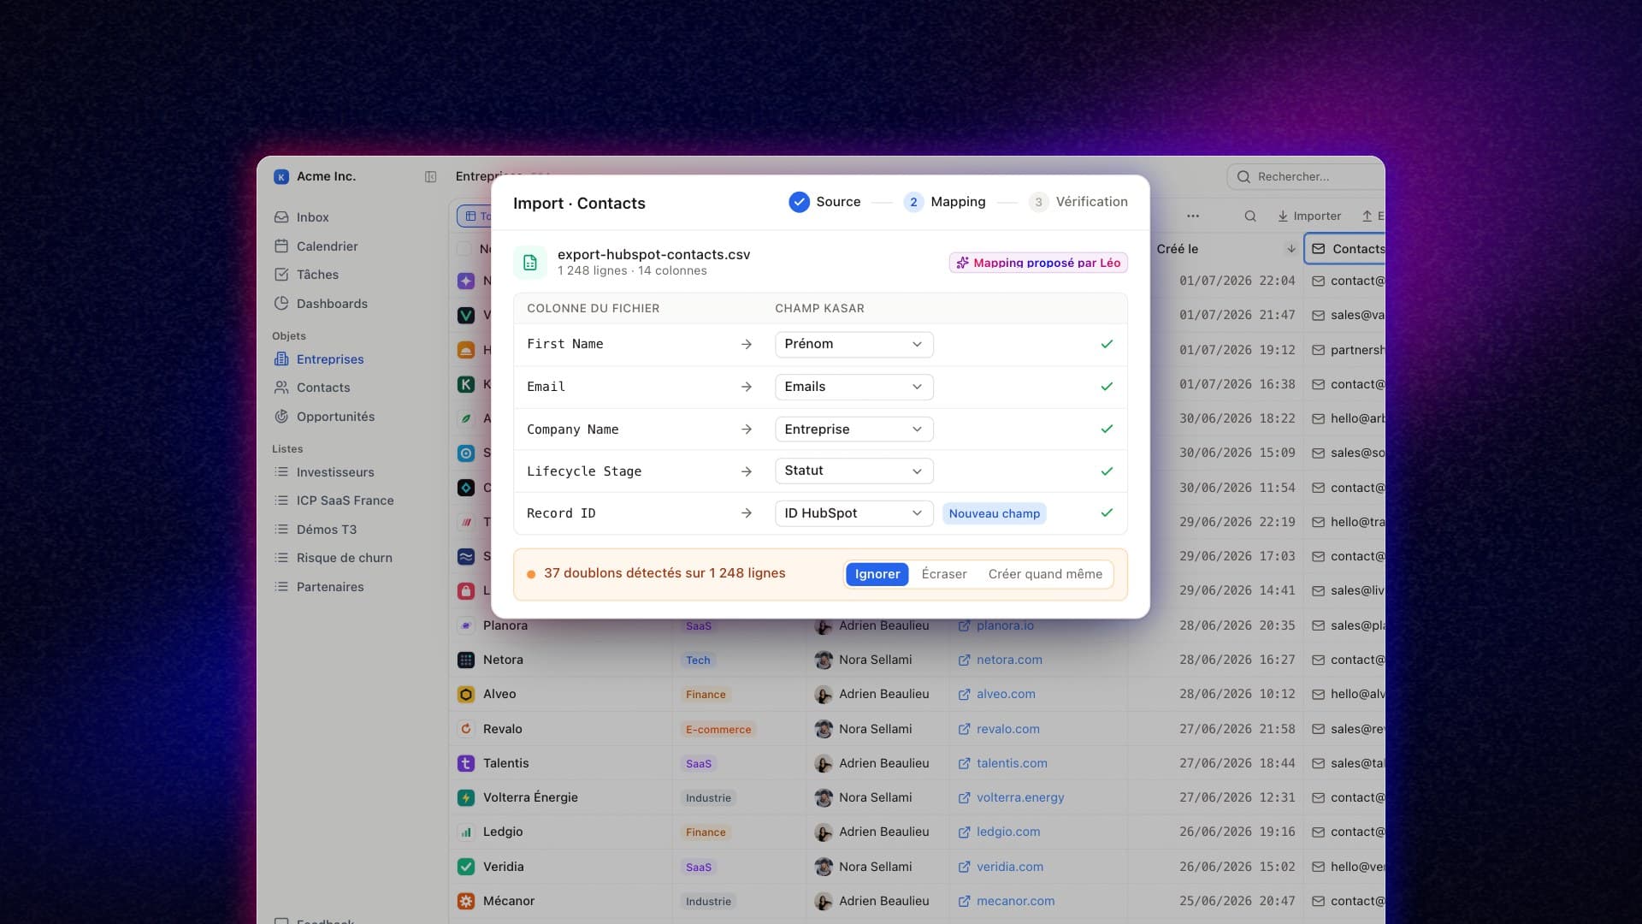
Task: Click the Veridia company icon
Action: pyautogui.click(x=466, y=867)
